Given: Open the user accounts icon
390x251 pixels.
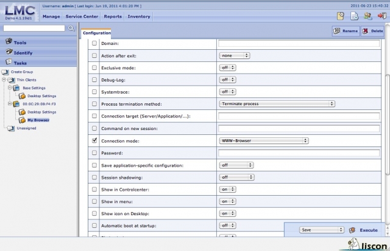Looking at the screenshot, I should point(368,16).
